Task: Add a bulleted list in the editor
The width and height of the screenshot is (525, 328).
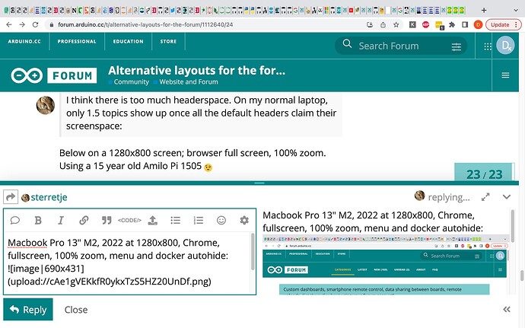Action: tap(176, 220)
